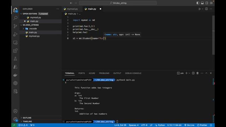Click the editor vertical scrollbar thumb
Screen dimensions: 226x127
(213, 35)
